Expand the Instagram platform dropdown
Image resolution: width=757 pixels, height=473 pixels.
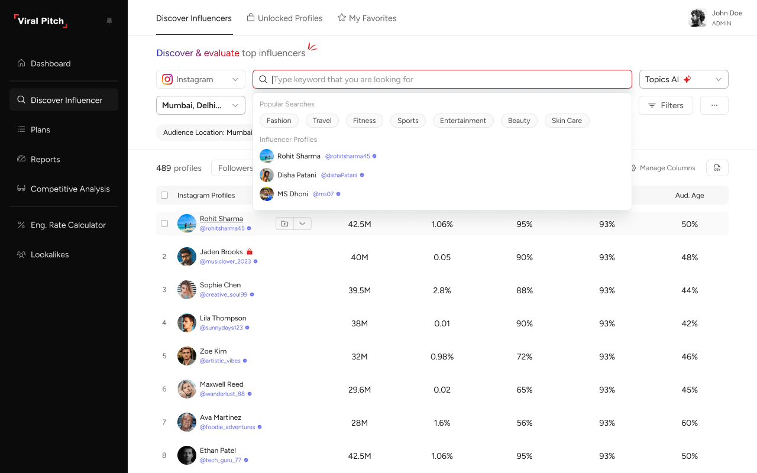(x=200, y=79)
